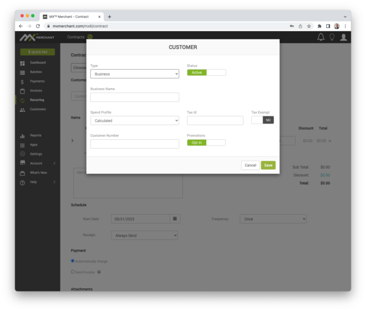Open Receipt dropdown showing Always Send
366x311 pixels.
pos(145,236)
